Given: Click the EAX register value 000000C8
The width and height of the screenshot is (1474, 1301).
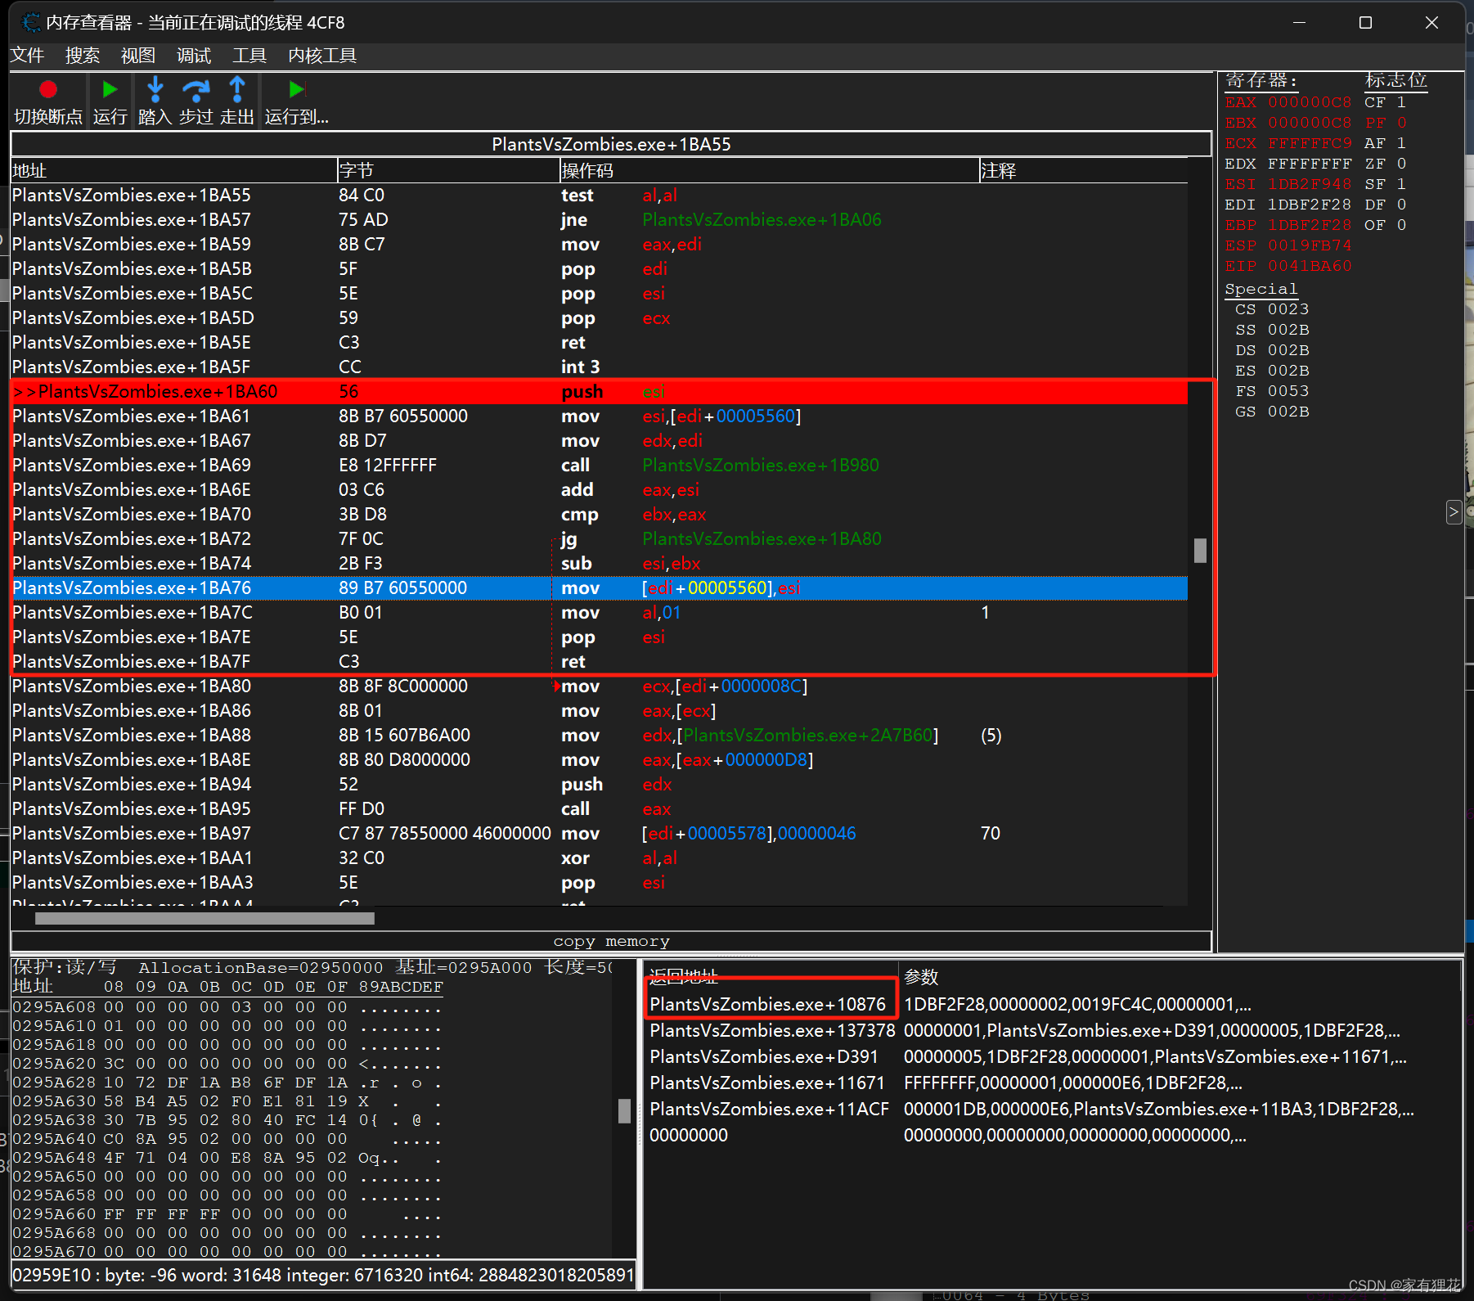Looking at the screenshot, I should (1310, 102).
